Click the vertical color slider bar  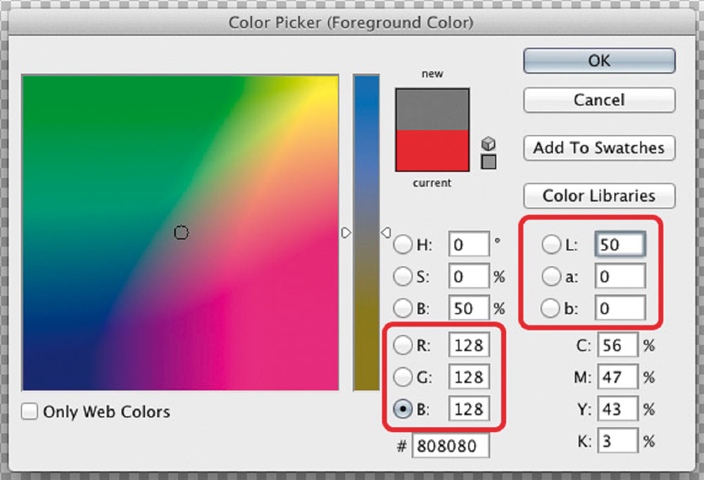click(x=366, y=232)
